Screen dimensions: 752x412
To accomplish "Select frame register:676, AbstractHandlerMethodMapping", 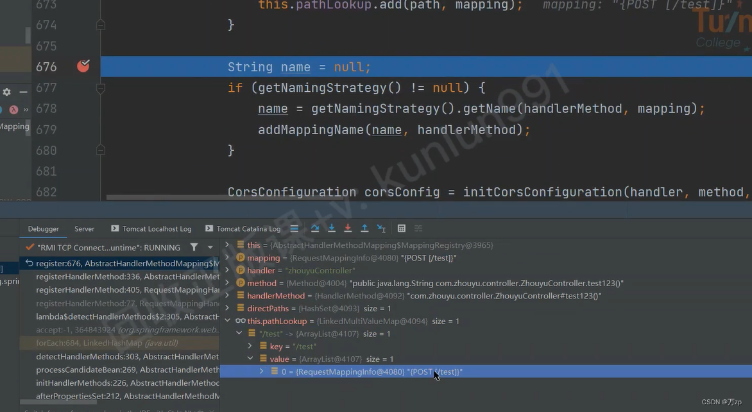I will click(x=119, y=263).
